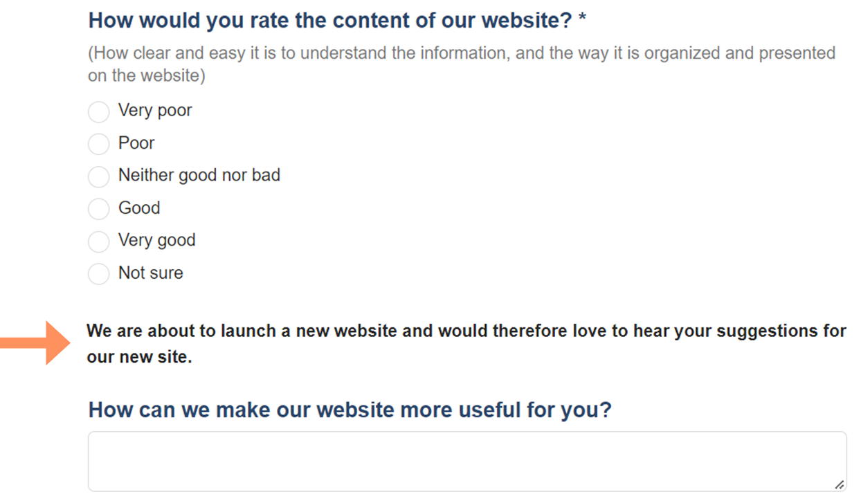Click the 'Poor' option label text
This screenshot has width=861, height=503.
[x=136, y=143]
